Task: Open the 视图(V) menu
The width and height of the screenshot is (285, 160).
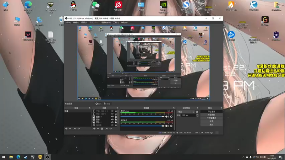Action: (x=84, y=22)
